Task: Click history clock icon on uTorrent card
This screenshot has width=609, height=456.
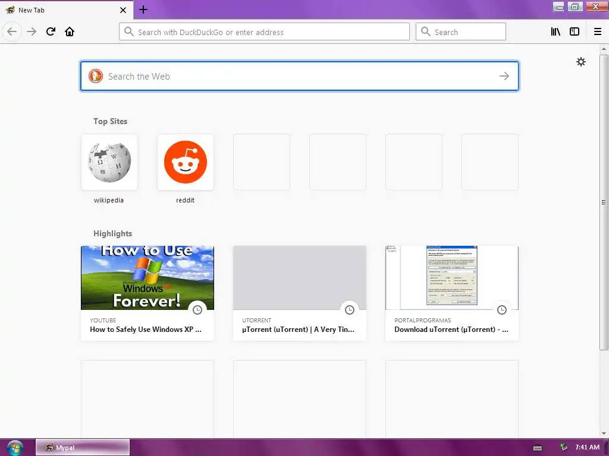Action: (350, 310)
